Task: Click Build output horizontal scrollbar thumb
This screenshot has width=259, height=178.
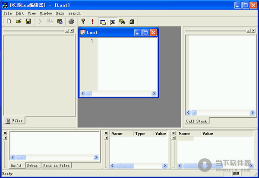Action: (21, 157)
